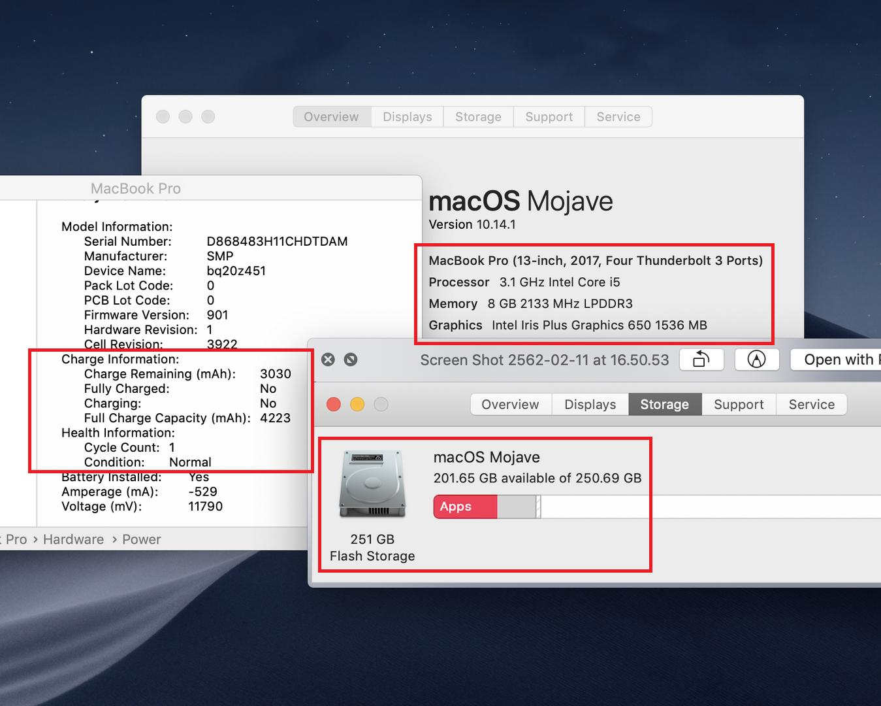Click the serial number D868483H11CHDTDAM

[x=277, y=241]
